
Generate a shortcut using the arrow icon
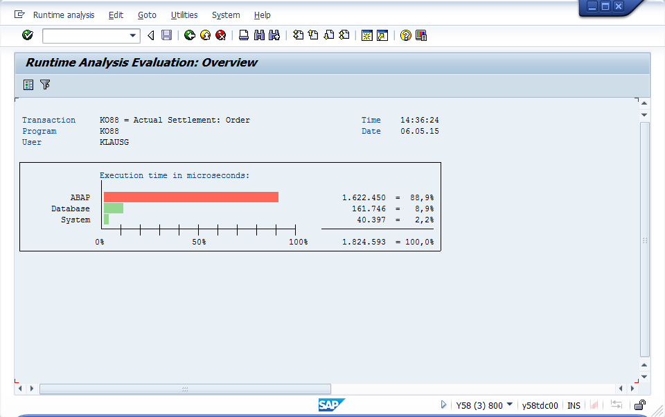tap(382, 35)
